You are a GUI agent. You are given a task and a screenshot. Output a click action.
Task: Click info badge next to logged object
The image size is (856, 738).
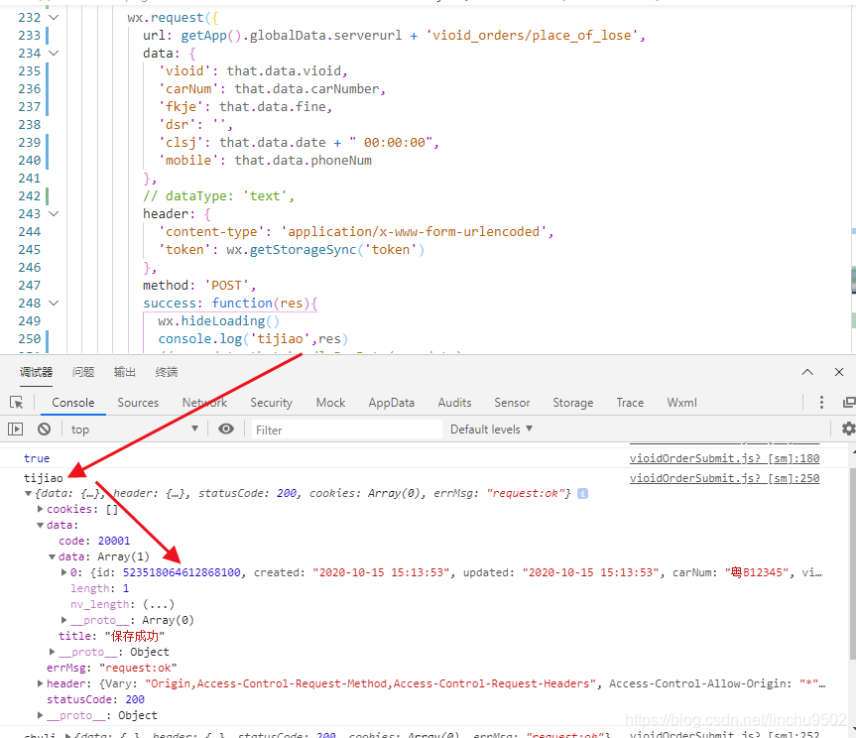tap(582, 493)
